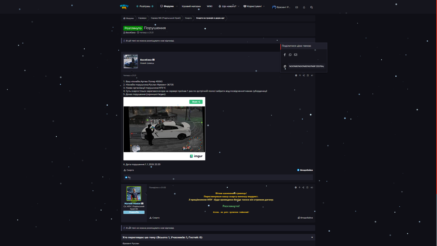Click the Модератор badge
The image size is (437, 246).
coord(134,213)
